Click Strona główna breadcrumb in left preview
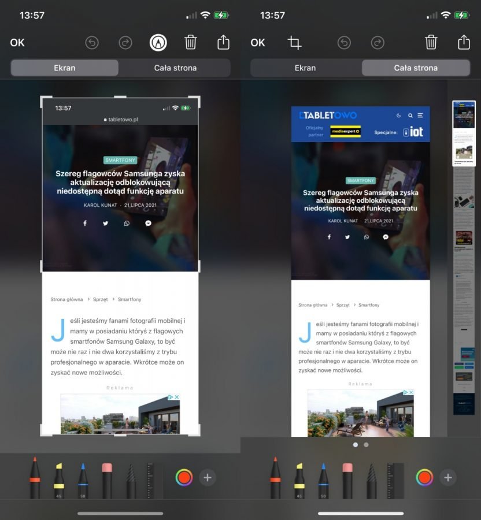This screenshot has height=520, width=481. [66, 299]
